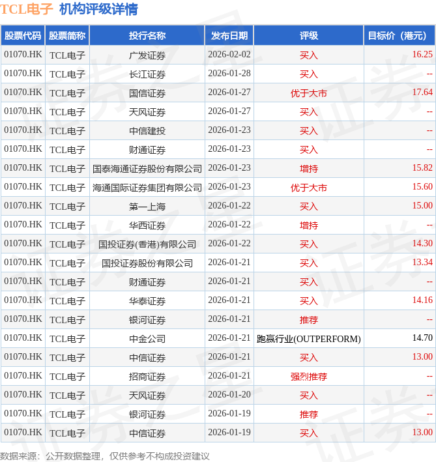Click the 目标价（港元） column header
This screenshot has width=436, height=462.
point(399,36)
